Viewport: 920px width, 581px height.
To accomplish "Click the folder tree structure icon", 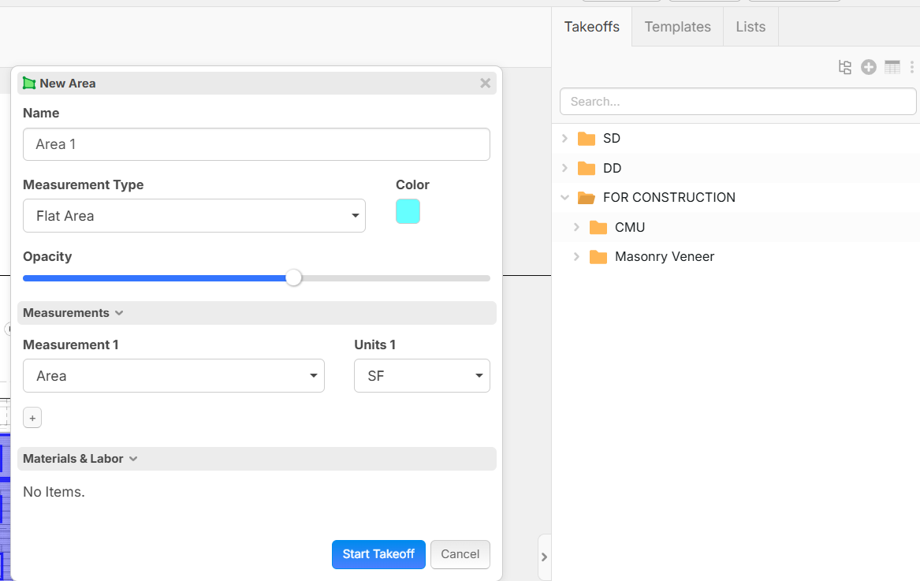I will (845, 68).
